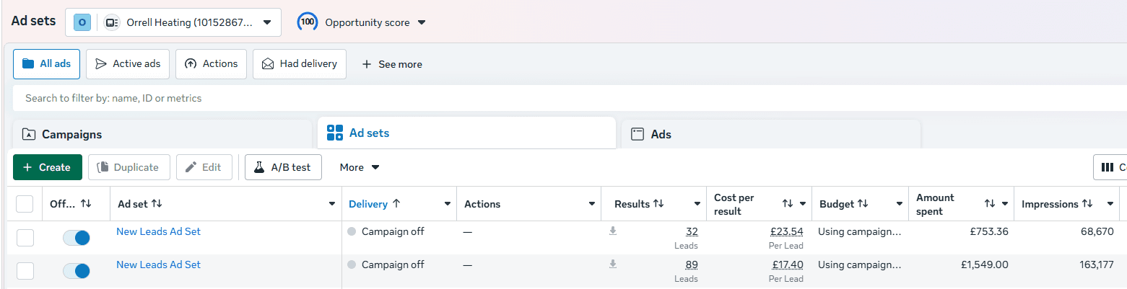Screen dimensions: 1127x289
Task: Click the download icon beside 32 Leads
Action: click(x=613, y=231)
